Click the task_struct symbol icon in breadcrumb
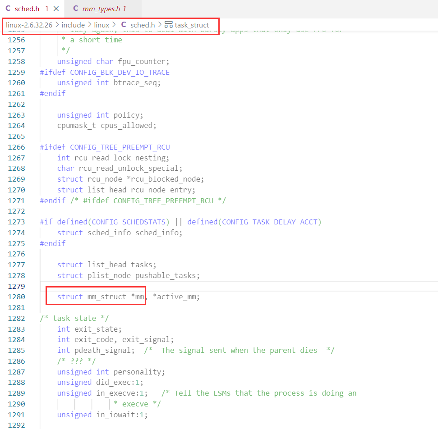This screenshot has height=429, width=438. click(168, 25)
